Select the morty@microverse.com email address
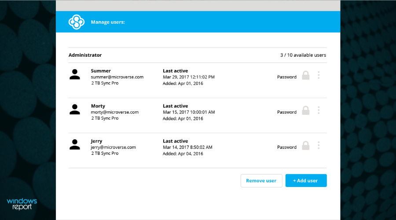Image resolution: width=396 pixels, height=220 pixels. (115, 112)
